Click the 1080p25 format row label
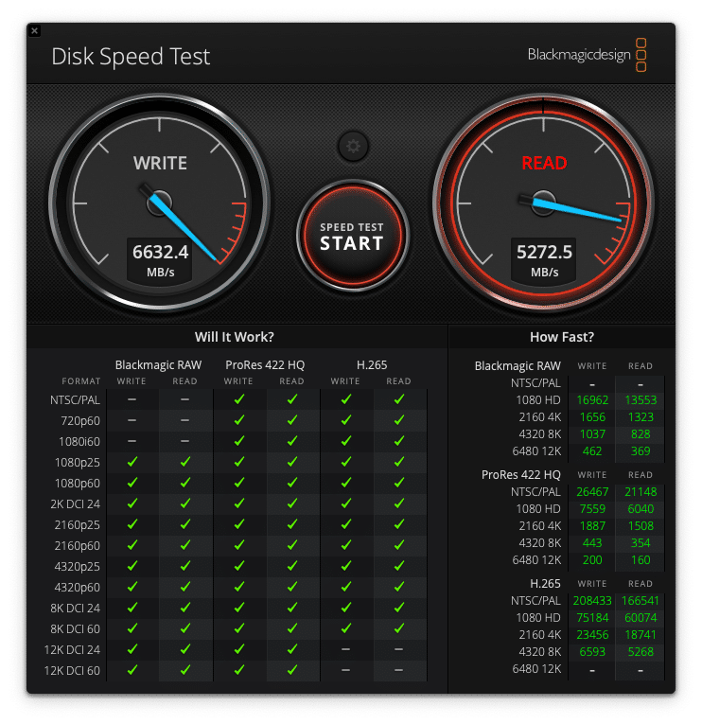The image size is (702, 724). pos(78,462)
